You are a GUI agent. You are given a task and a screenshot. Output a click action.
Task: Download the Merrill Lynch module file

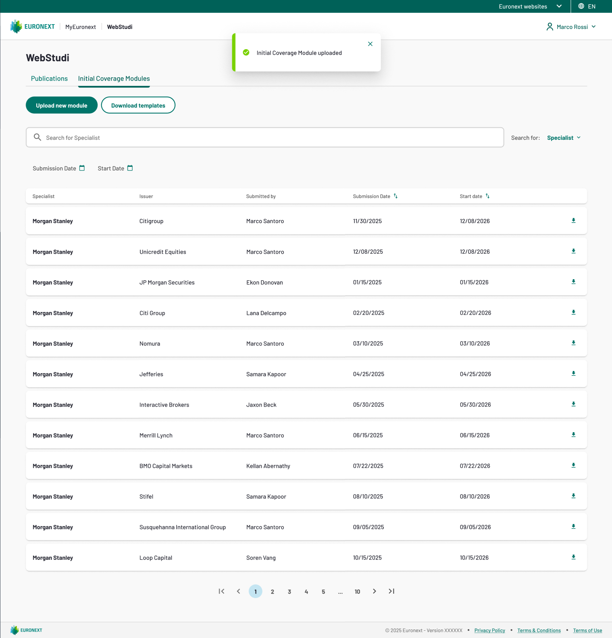[x=573, y=435]
